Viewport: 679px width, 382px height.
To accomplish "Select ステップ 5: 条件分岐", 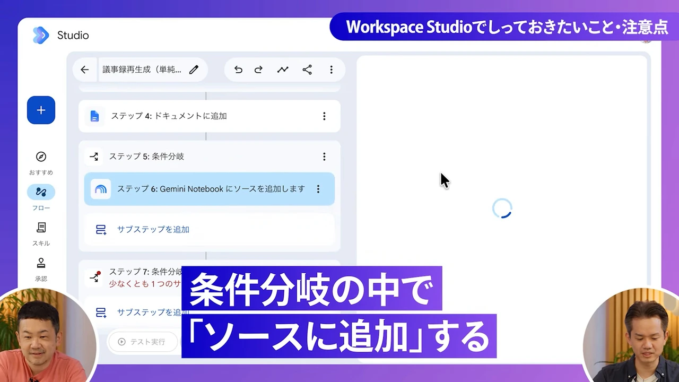I will 210,157.
